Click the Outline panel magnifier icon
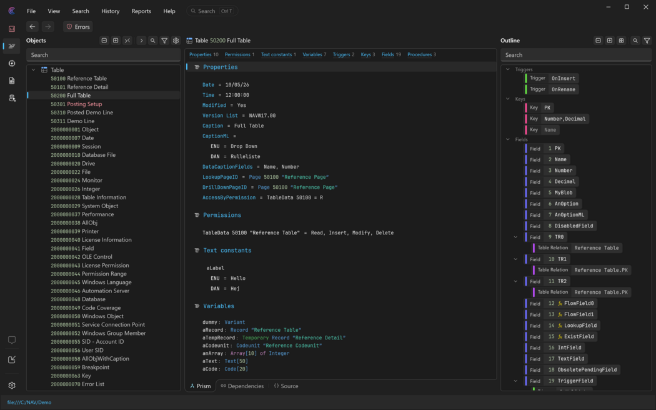This screenshot has width=656, height=410. [x=635, y=41]
